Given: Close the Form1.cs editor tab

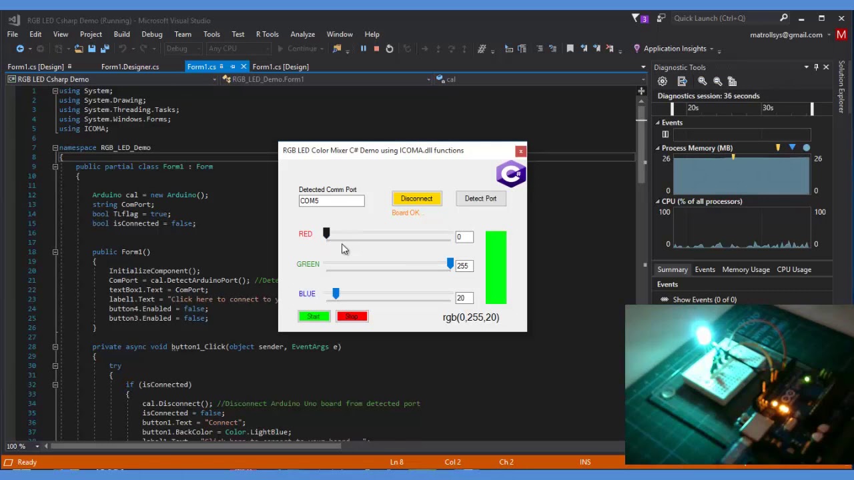Looking at the screenshot, I should coord(244,67).
